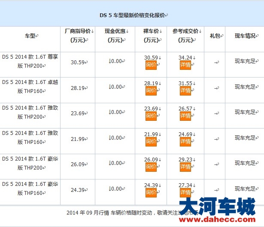Click guide price cell 24.39
Screen dimensions: 264x227
78,190
